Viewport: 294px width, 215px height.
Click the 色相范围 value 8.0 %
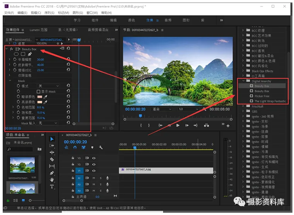tap(41, 107)
